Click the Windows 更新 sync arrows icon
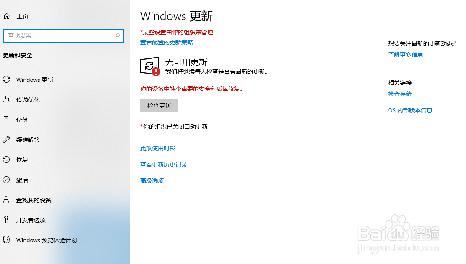This screenshot has height=264, width=466. 6,79
